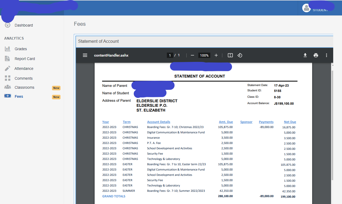Select the Fees menu item
Image resolution: width=342 pixels, height=204 pixels.
(x=19, y=96)
